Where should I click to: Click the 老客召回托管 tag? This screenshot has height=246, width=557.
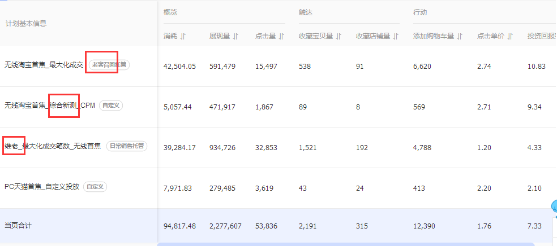[109, 65]
